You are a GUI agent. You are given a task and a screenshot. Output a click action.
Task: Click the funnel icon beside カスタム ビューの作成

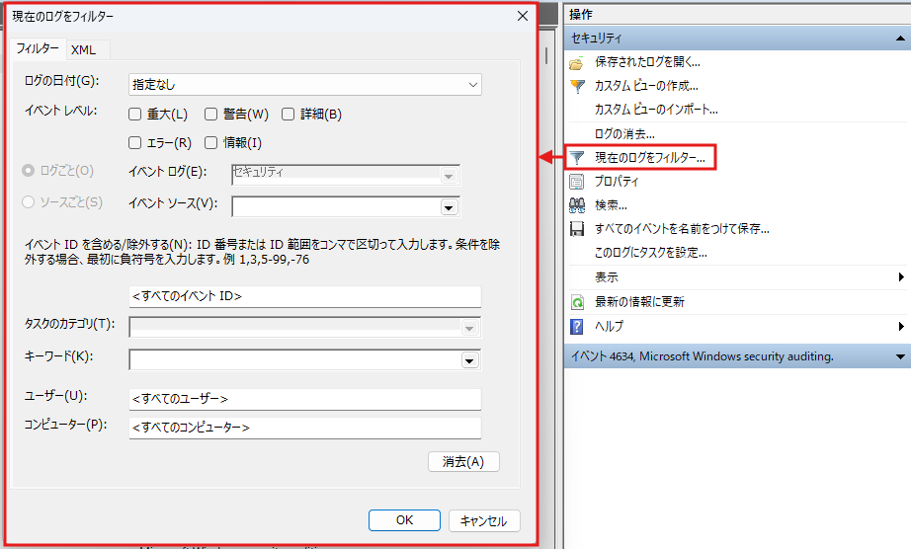click(x=577, y=86)
